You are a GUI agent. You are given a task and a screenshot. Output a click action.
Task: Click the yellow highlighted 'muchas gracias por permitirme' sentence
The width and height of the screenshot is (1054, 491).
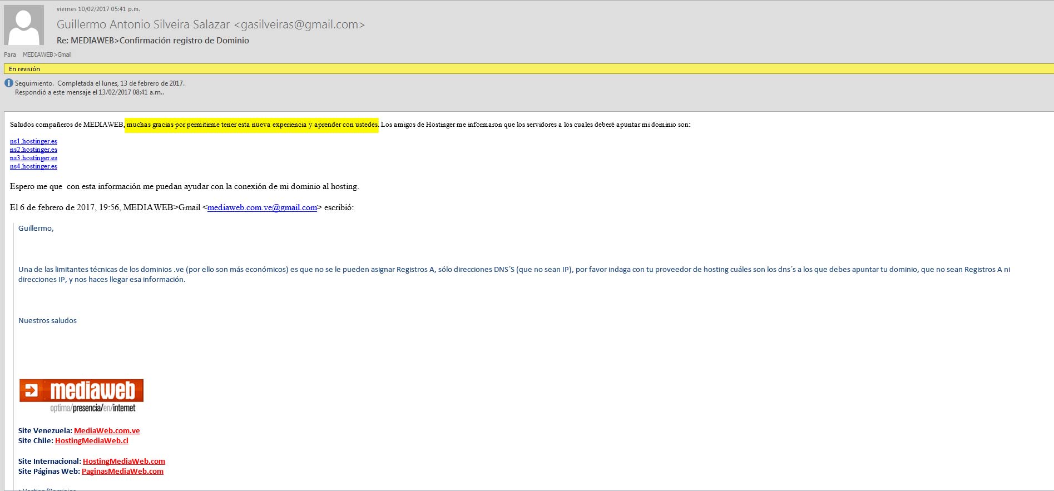252,125
